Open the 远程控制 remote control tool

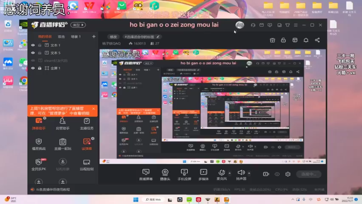pos(86,165)
